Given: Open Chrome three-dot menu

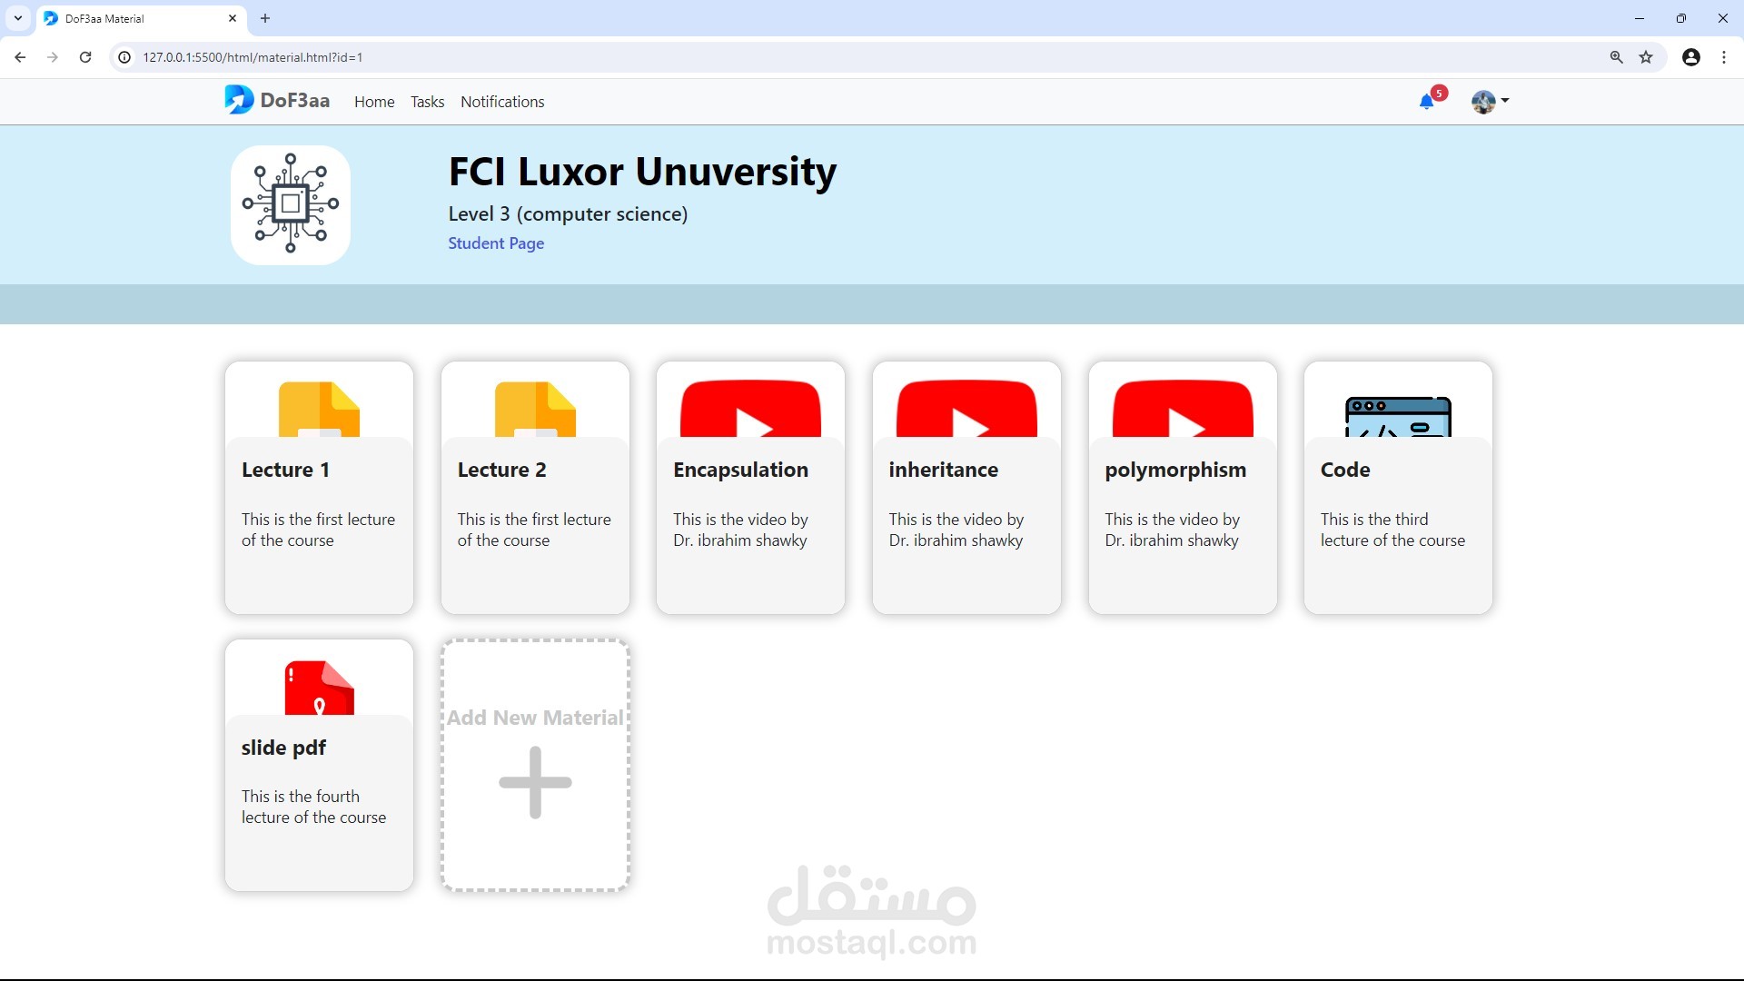Looking at the screenshot, I should click(1724, 57).
